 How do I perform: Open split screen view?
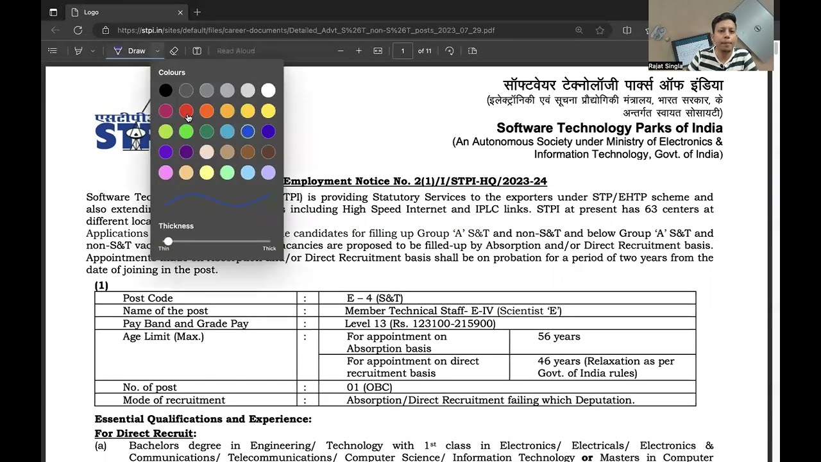[627, 30]
